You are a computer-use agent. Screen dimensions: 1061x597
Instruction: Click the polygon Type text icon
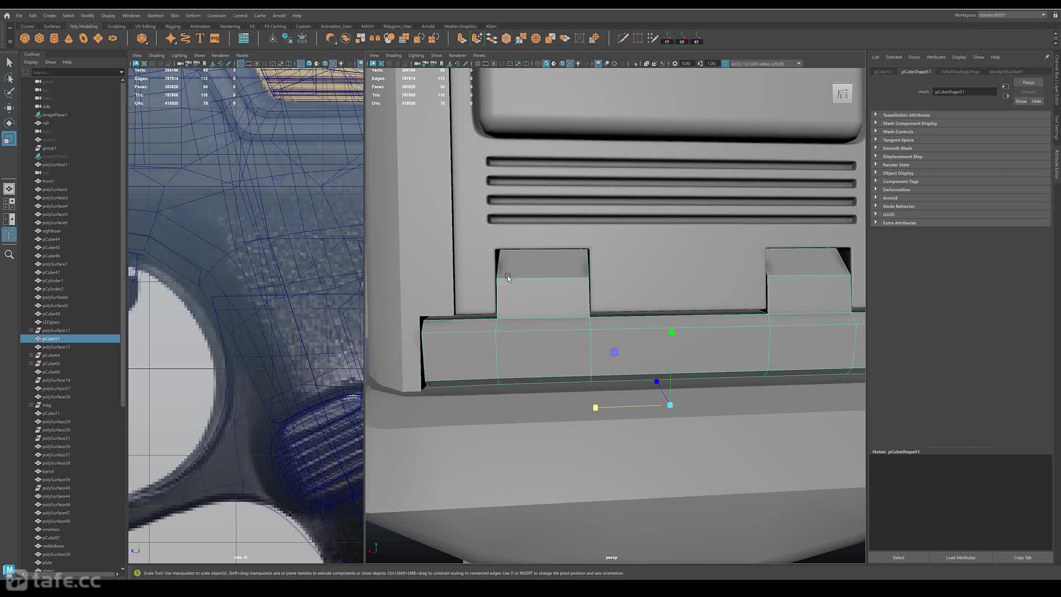tap(200, 38)
